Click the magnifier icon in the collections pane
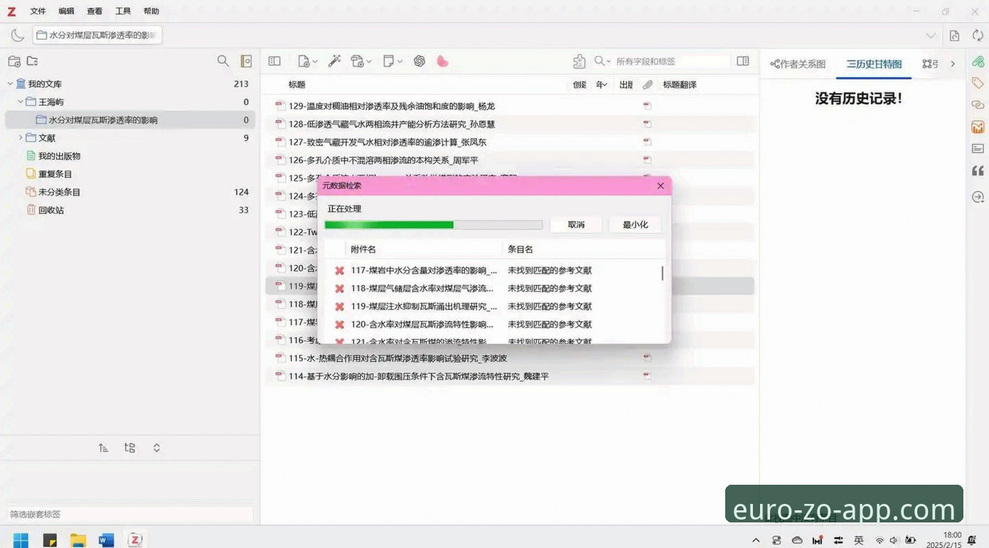Image resolution: width=989 pixels, height=548 pixels. tap(223, 61)
